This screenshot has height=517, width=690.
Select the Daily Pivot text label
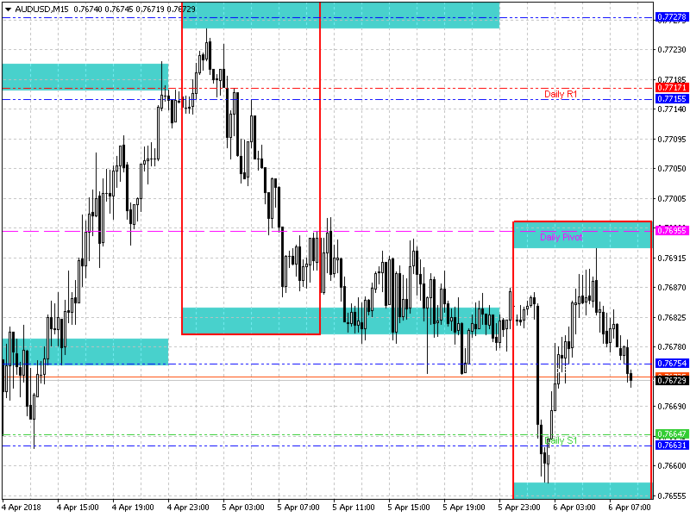tap(561, 237)
